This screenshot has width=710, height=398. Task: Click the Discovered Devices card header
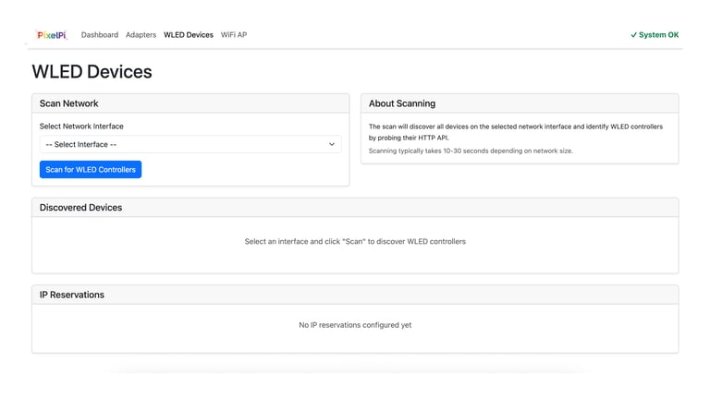tap(355, 208)
